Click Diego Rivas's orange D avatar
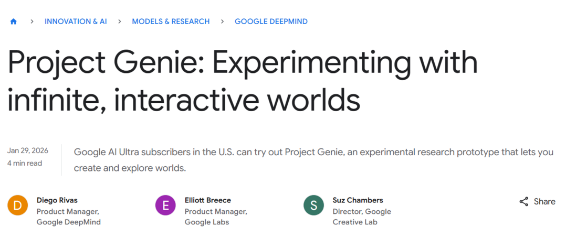Viewport: 566px width, 238px height. [17, 205]
